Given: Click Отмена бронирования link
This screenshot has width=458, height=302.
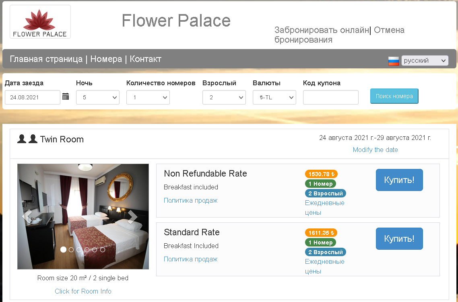Looking at the screenshot, I should (339, 35).
